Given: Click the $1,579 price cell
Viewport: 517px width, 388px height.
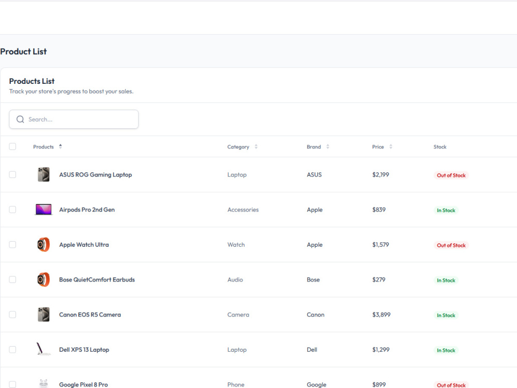Looking at the screenshot, I should (x=381, y=245).
